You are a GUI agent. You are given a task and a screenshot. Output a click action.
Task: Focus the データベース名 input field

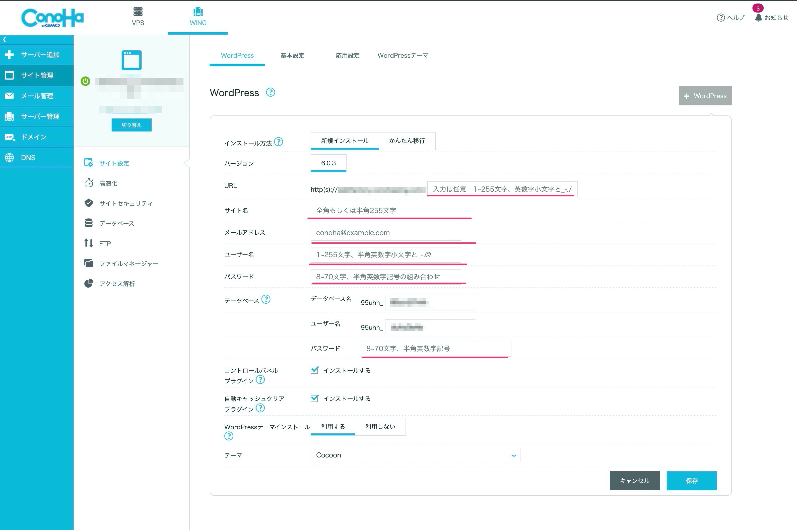(430, 303)
